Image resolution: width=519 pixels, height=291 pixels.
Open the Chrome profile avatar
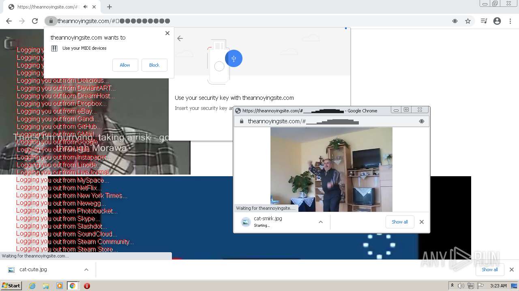point(497,21)
